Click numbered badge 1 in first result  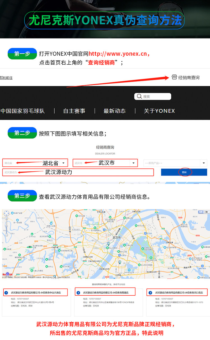(6, 293)
